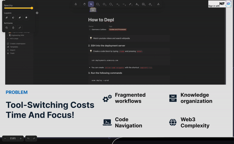Delete the selected element with trash icon

click(x=13, y=28)
